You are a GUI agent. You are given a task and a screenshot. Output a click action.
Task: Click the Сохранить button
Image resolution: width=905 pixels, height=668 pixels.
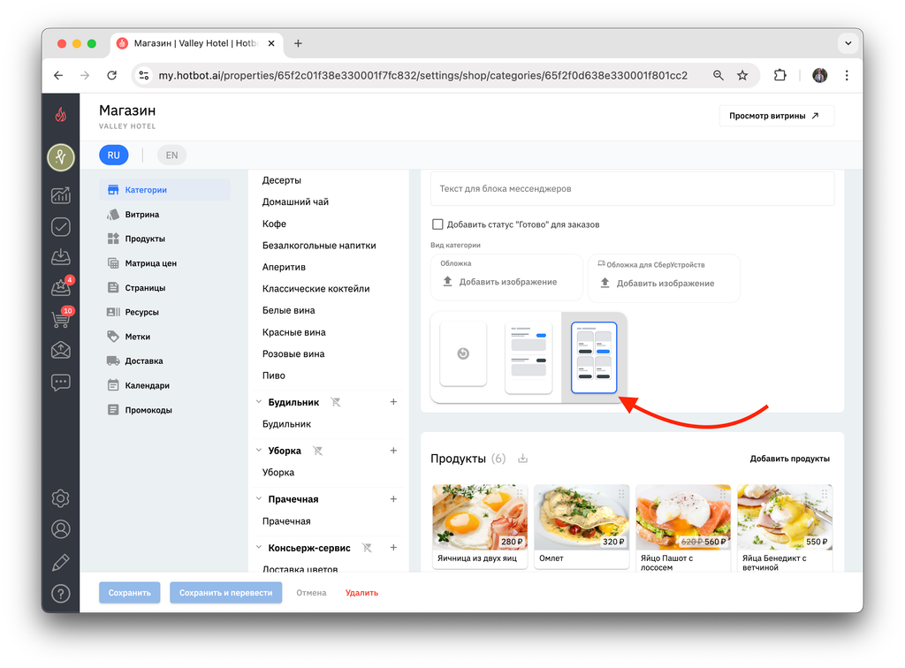coord(129,593)
